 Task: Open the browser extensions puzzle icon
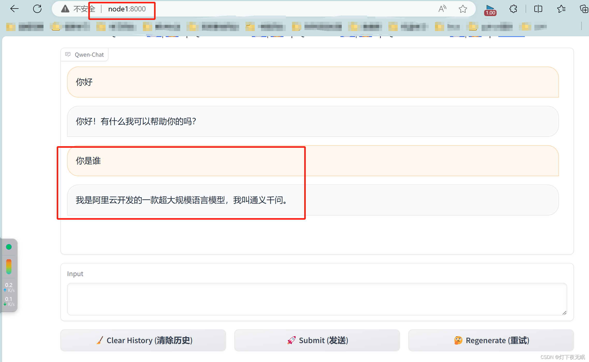(513, 9)
